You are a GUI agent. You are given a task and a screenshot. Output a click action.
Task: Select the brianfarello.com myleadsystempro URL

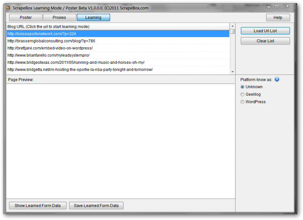[118, 55]
